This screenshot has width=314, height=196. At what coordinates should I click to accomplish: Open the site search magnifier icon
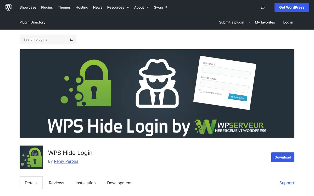click(263, 7)
